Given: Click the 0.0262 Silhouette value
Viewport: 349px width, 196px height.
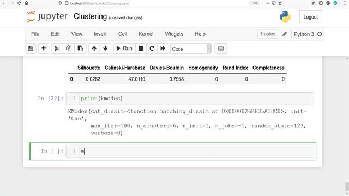Looking at the screenshot, I should (x=93, y=79).
